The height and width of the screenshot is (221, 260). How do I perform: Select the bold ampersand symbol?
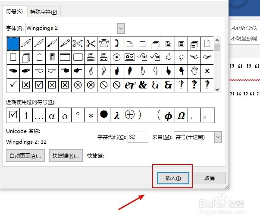[x=143, y=85]
